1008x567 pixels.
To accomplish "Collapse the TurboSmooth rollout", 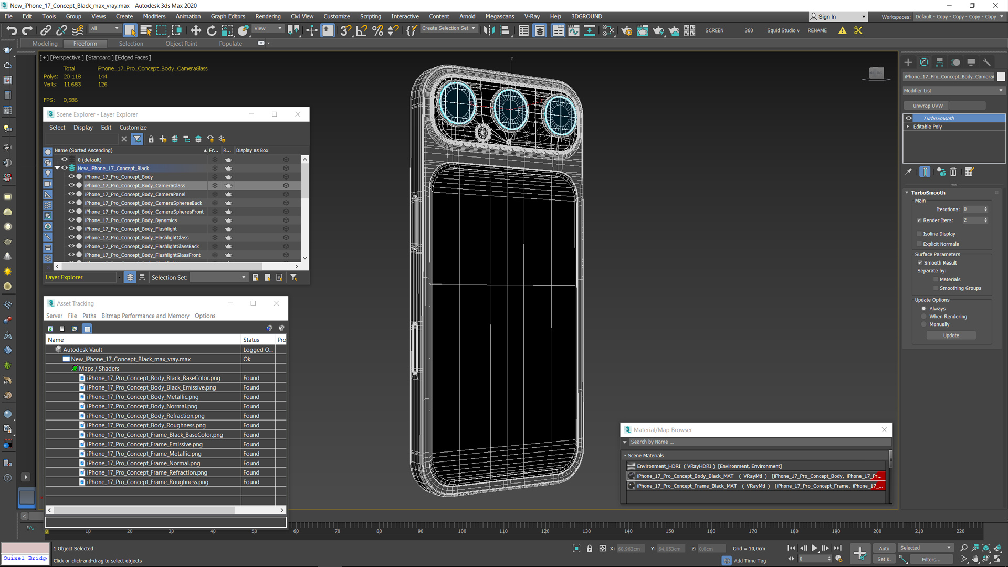I will [907, 193].
